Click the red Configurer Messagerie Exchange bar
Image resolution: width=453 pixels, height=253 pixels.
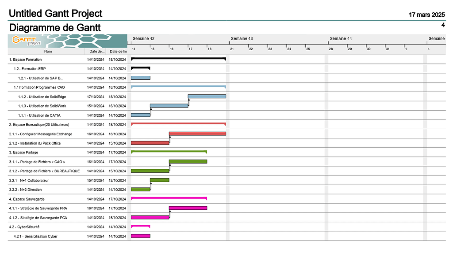click(197, 134)
